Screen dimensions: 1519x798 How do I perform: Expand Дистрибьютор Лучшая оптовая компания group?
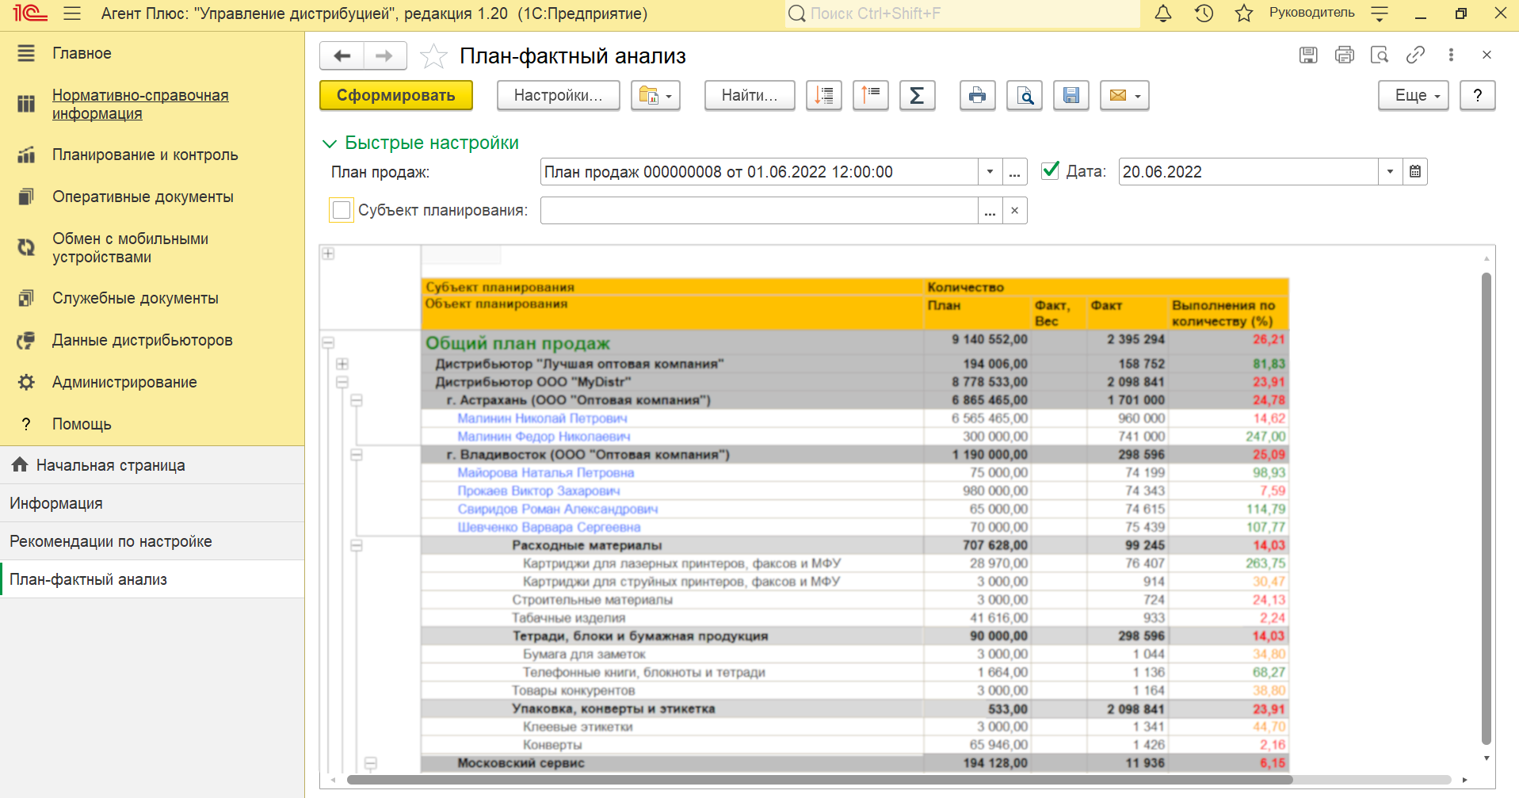pos(342,364)
